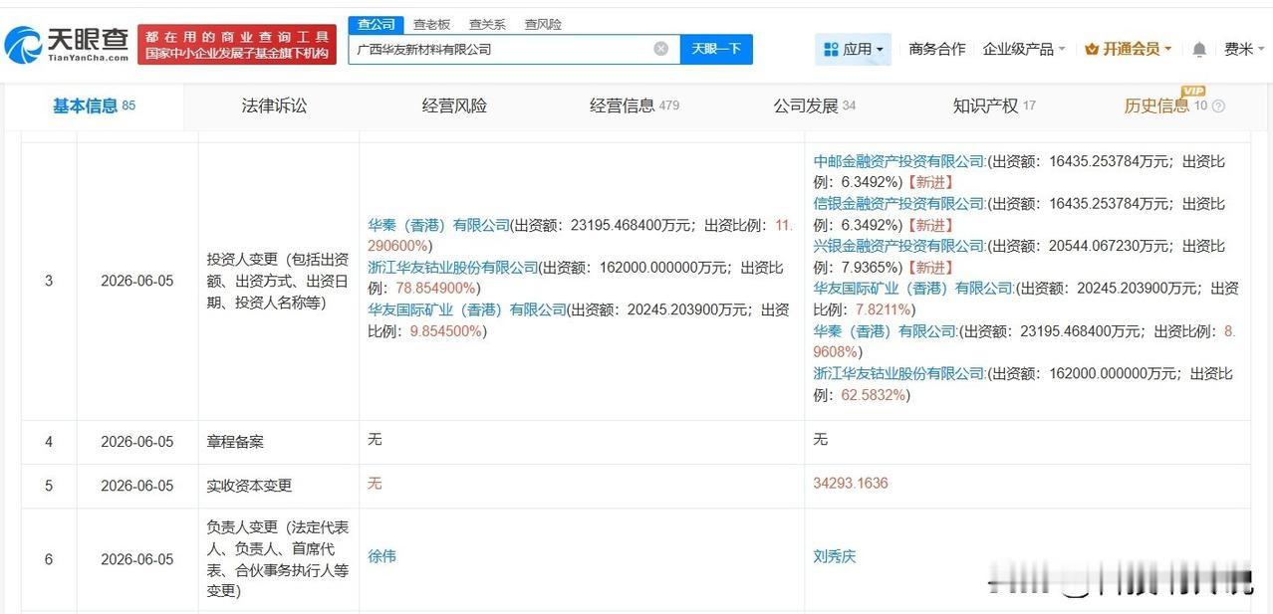1273x614 pixels.
Task: Click the 78.854900% ratio value
Action: [x=437, y=289]
